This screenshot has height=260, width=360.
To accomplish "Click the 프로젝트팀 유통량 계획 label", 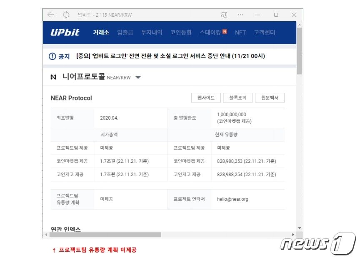I will point(68,199).
